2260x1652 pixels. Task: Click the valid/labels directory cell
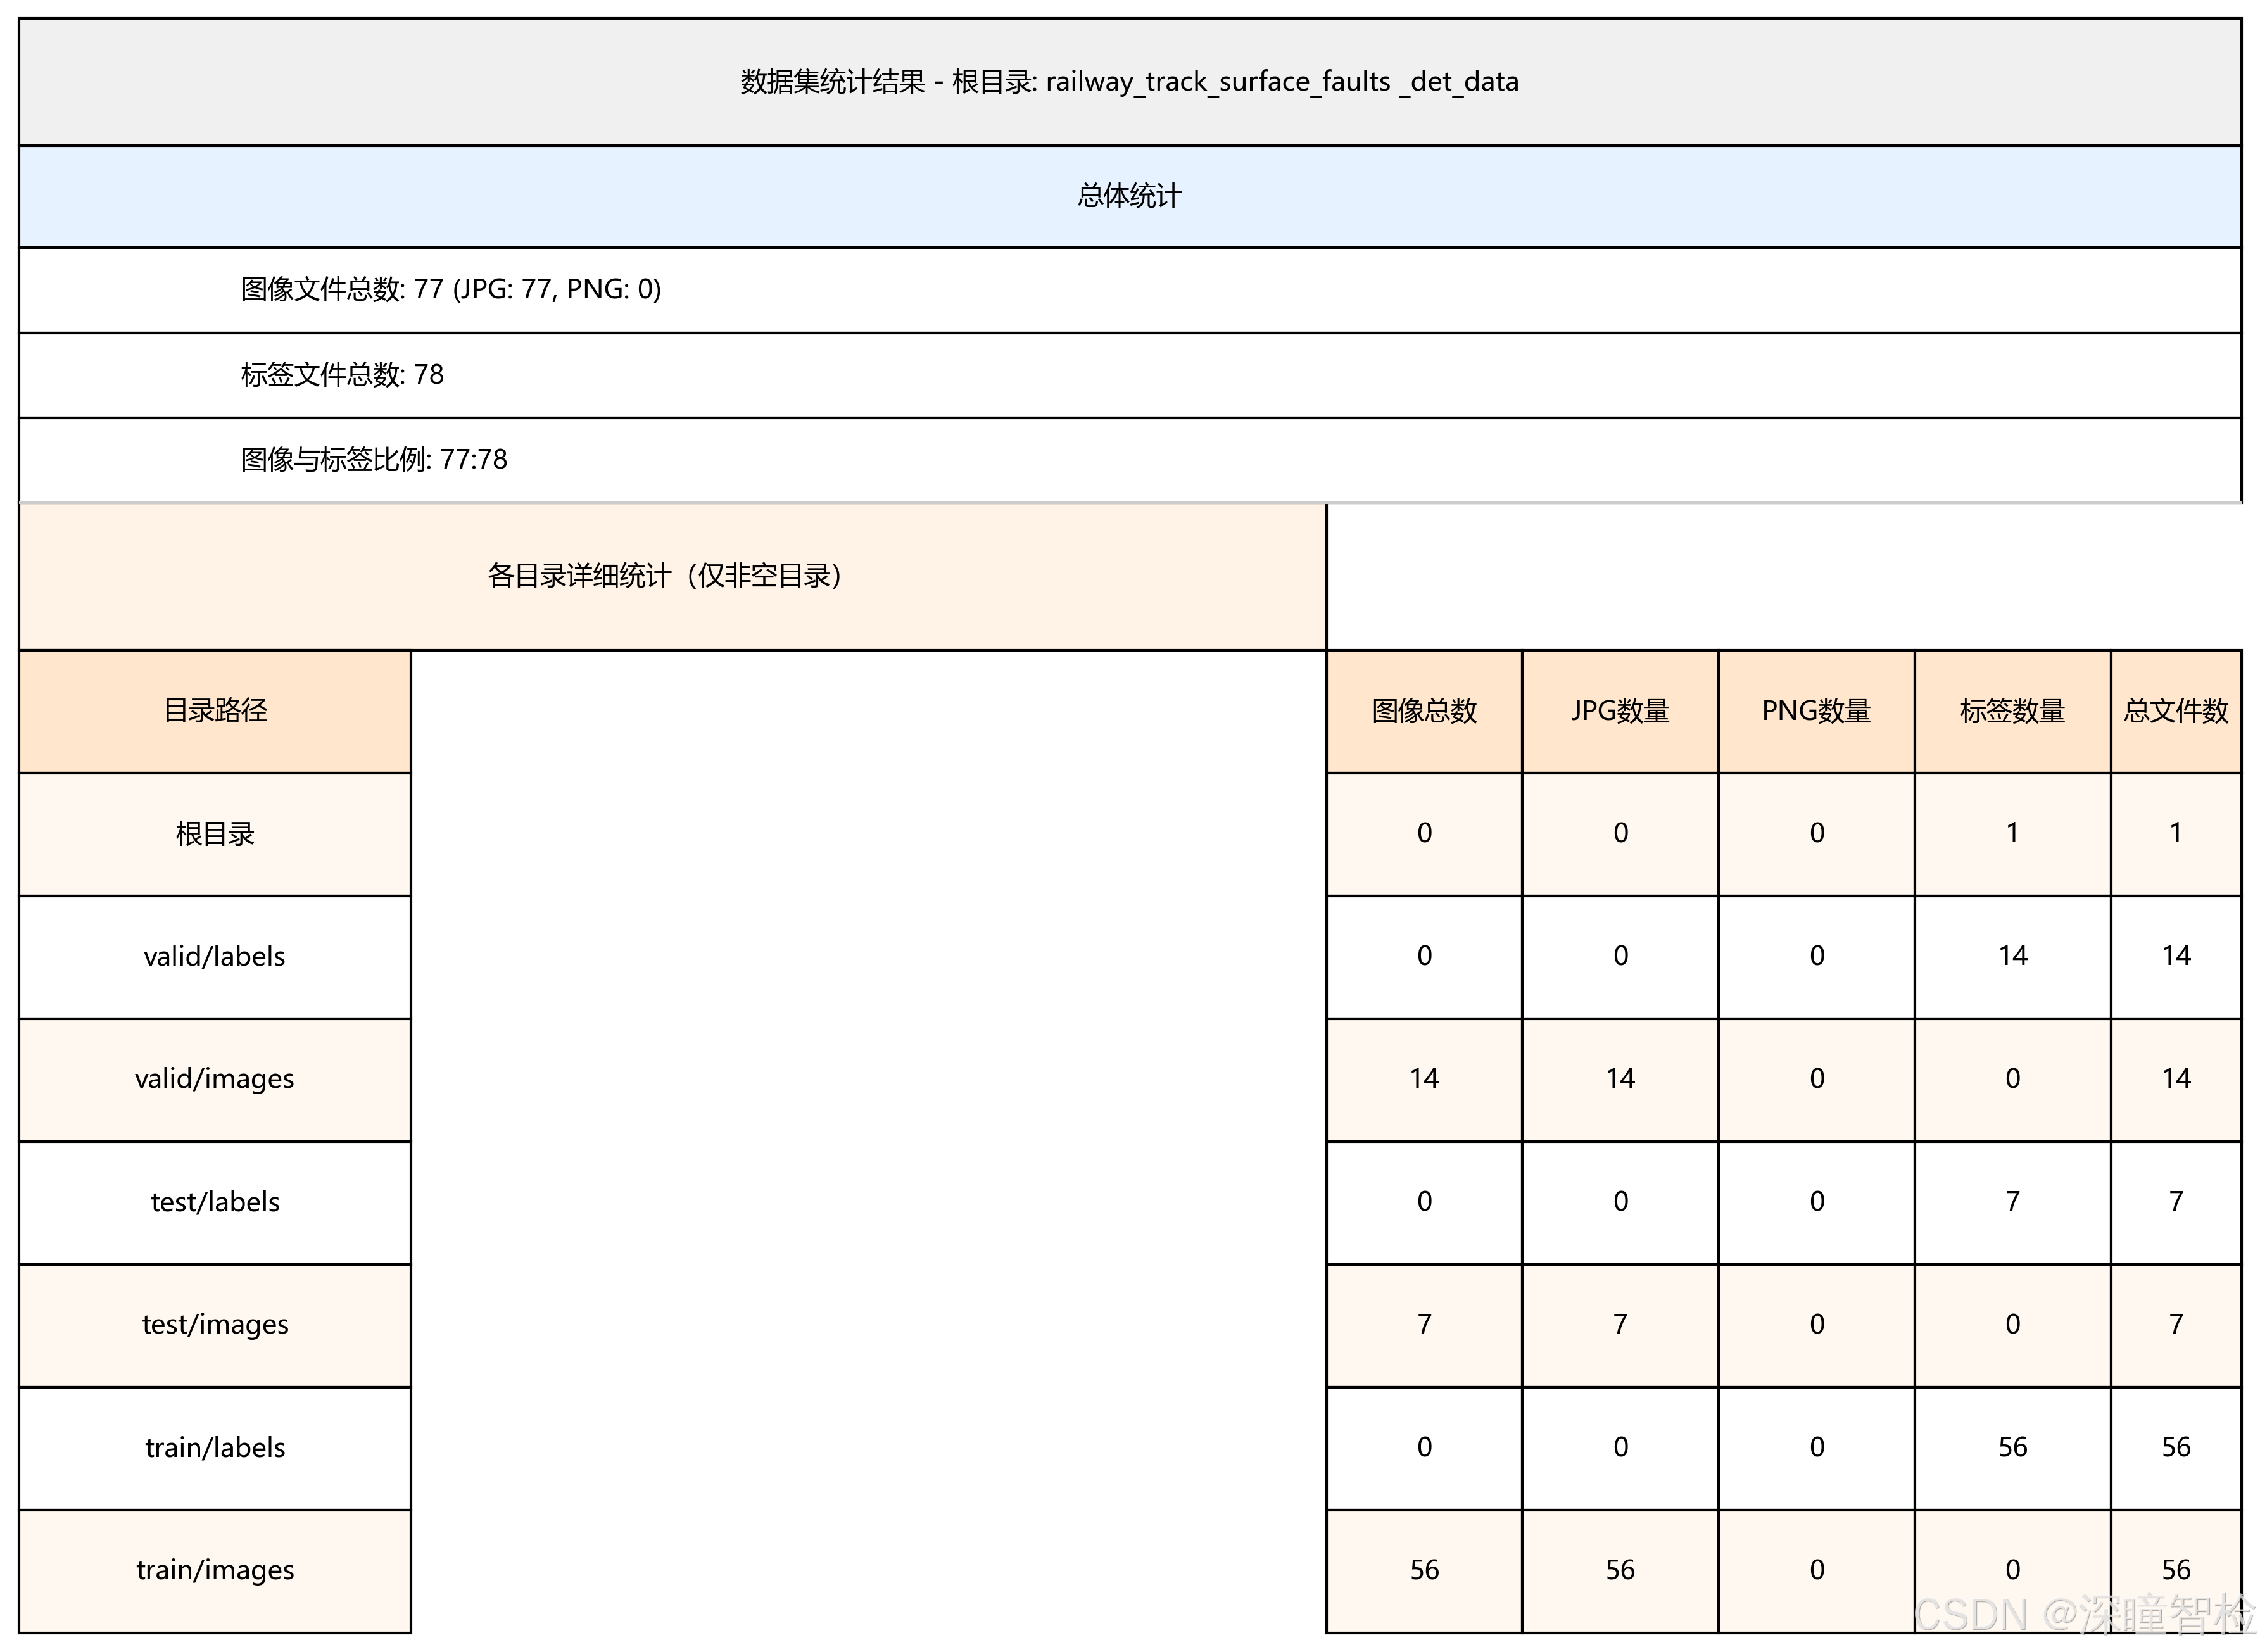(x=215, y=957)
